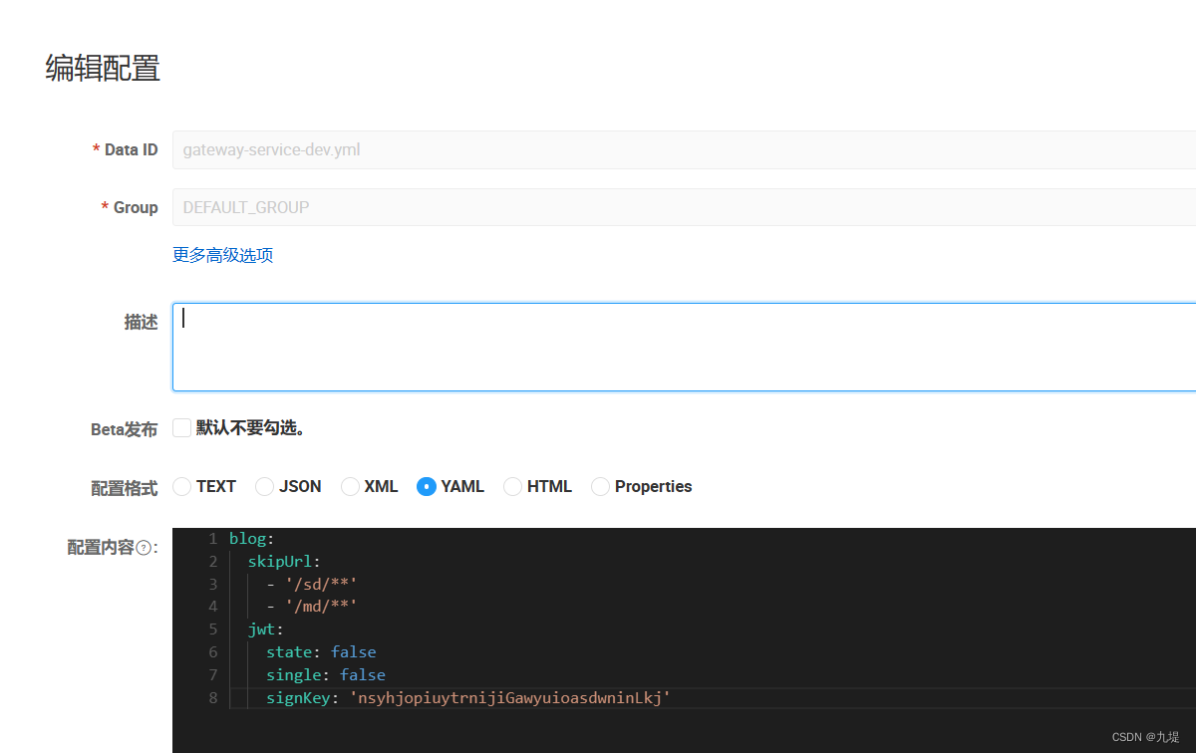Click the Data ID input field

point(684,150)
